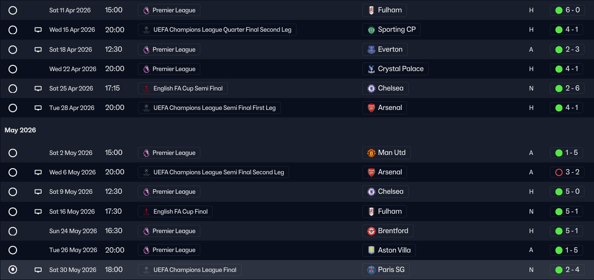Select the radio button for Sat 11 Apr 2026 fixture
594x280 pixels.
[x=13, y=10]
